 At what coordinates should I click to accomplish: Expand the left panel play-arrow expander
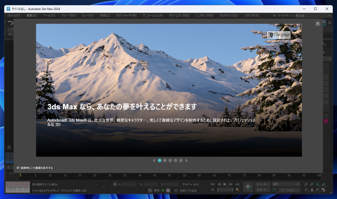click(9, 147)
